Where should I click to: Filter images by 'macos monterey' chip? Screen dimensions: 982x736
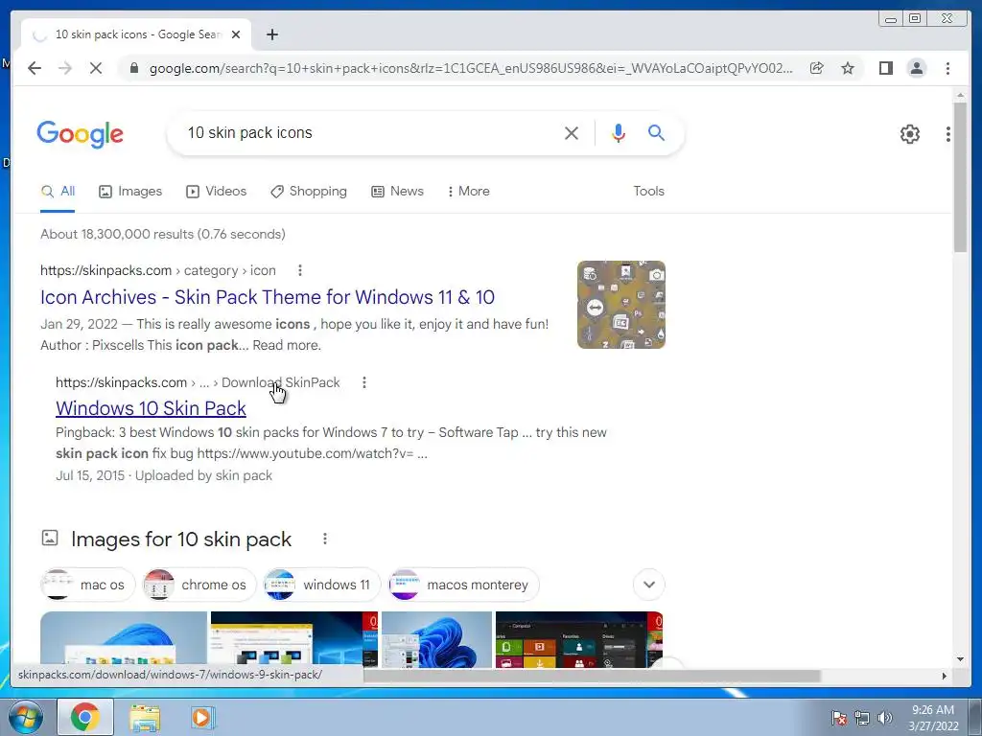[463, 585]
